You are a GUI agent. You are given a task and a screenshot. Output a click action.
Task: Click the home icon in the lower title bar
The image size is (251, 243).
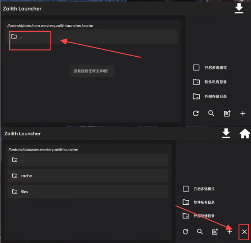pyautogui.click(x=244, y=133)
